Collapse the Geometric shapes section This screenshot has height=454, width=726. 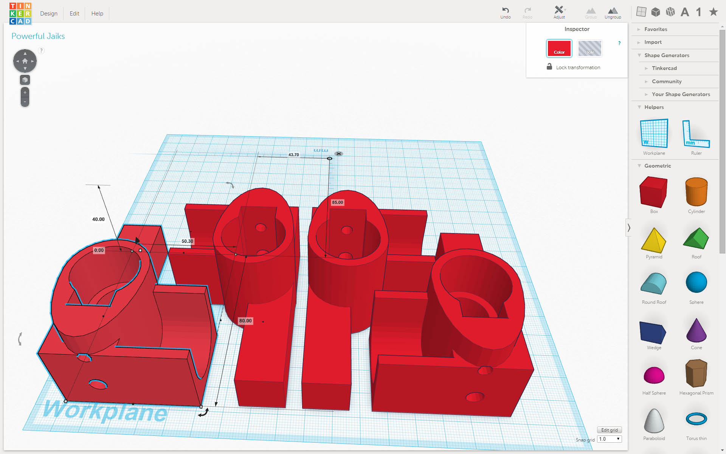[657, 166]
